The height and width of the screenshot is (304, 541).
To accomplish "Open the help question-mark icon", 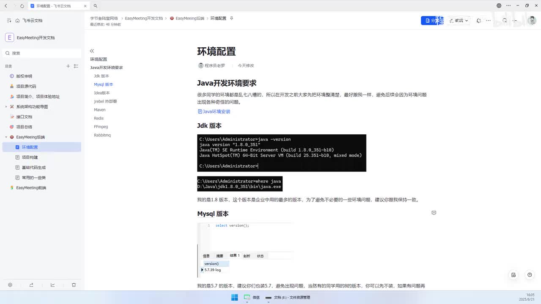I will click(530, 275).
